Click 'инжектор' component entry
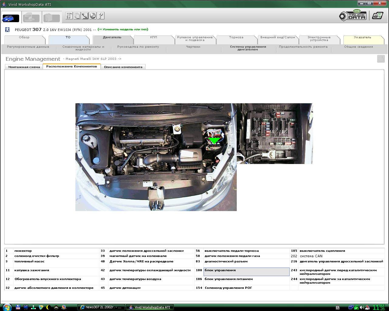This screenshot has width=389, height=311. (x=23, y=251)
